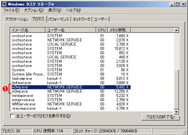Click the scrollbar up arrow
Screen dimensions: 188x135
[176, 30]
